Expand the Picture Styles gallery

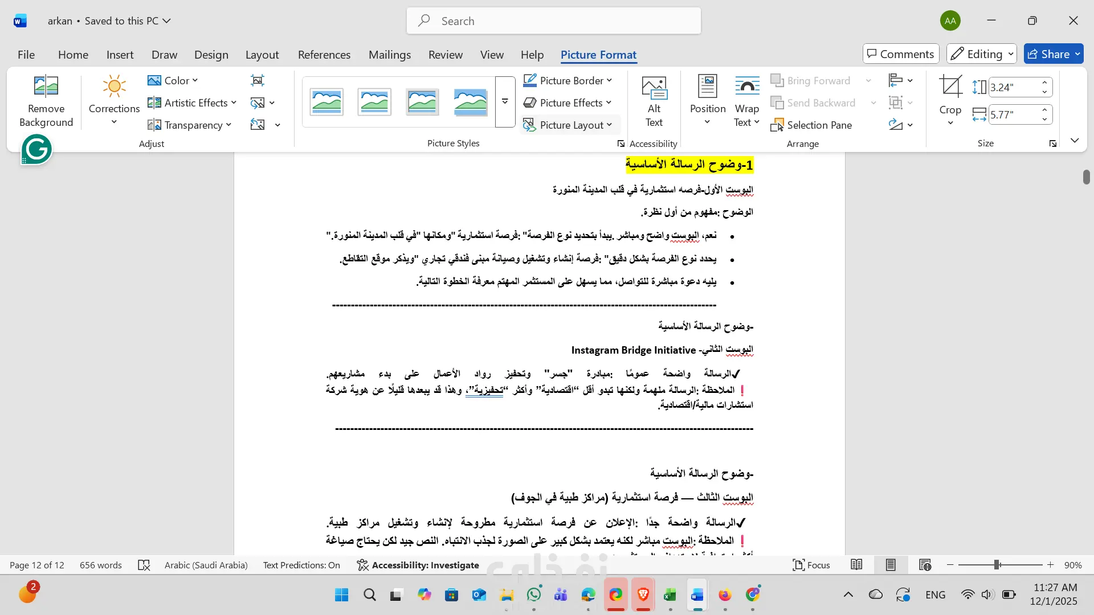click(505, 102)
